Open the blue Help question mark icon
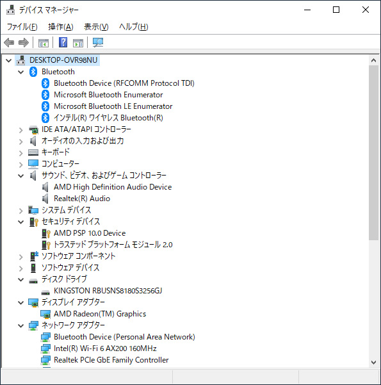 [63, 42]
